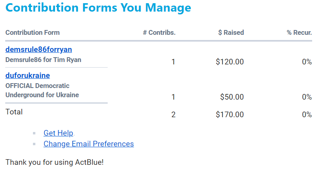Open the duforukraine contribution form link
Viewport: 327px width, 170px height.
28,76
